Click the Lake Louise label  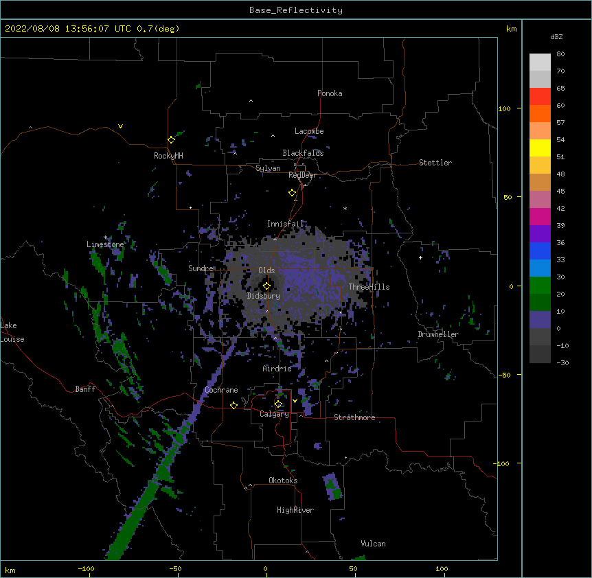[x=12, y=332]
